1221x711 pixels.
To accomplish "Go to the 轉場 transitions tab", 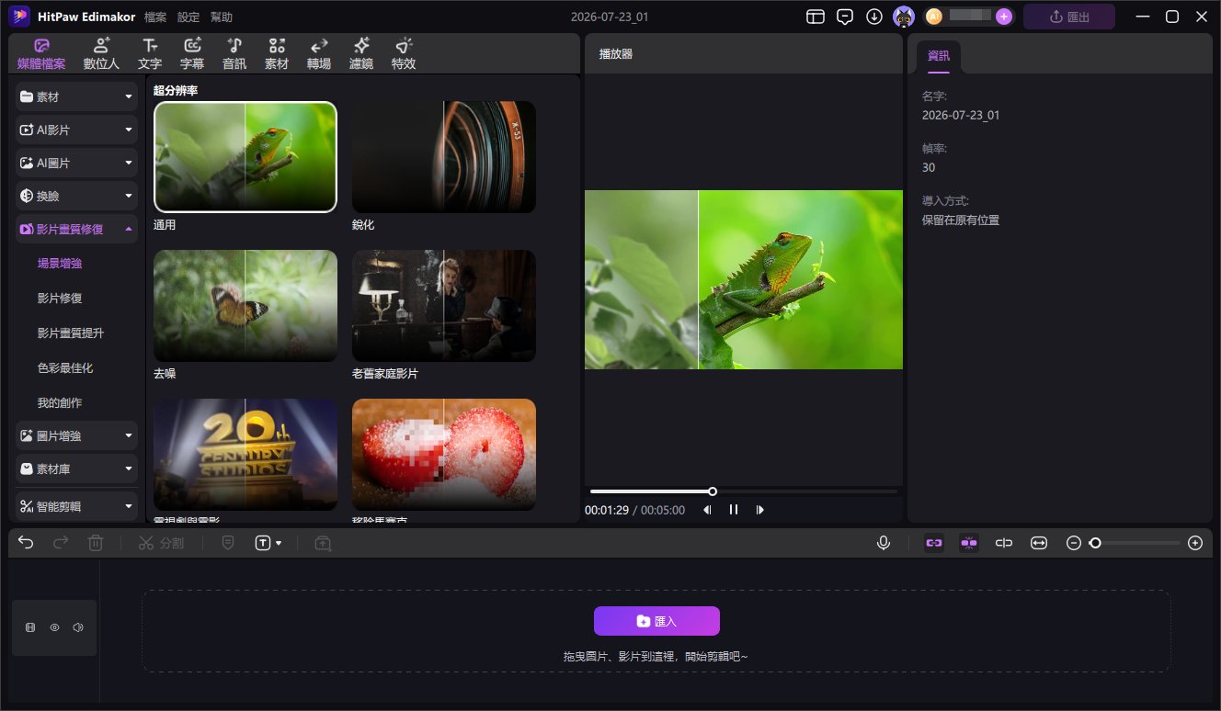I will pyautogui.click(x=319, y=54).
